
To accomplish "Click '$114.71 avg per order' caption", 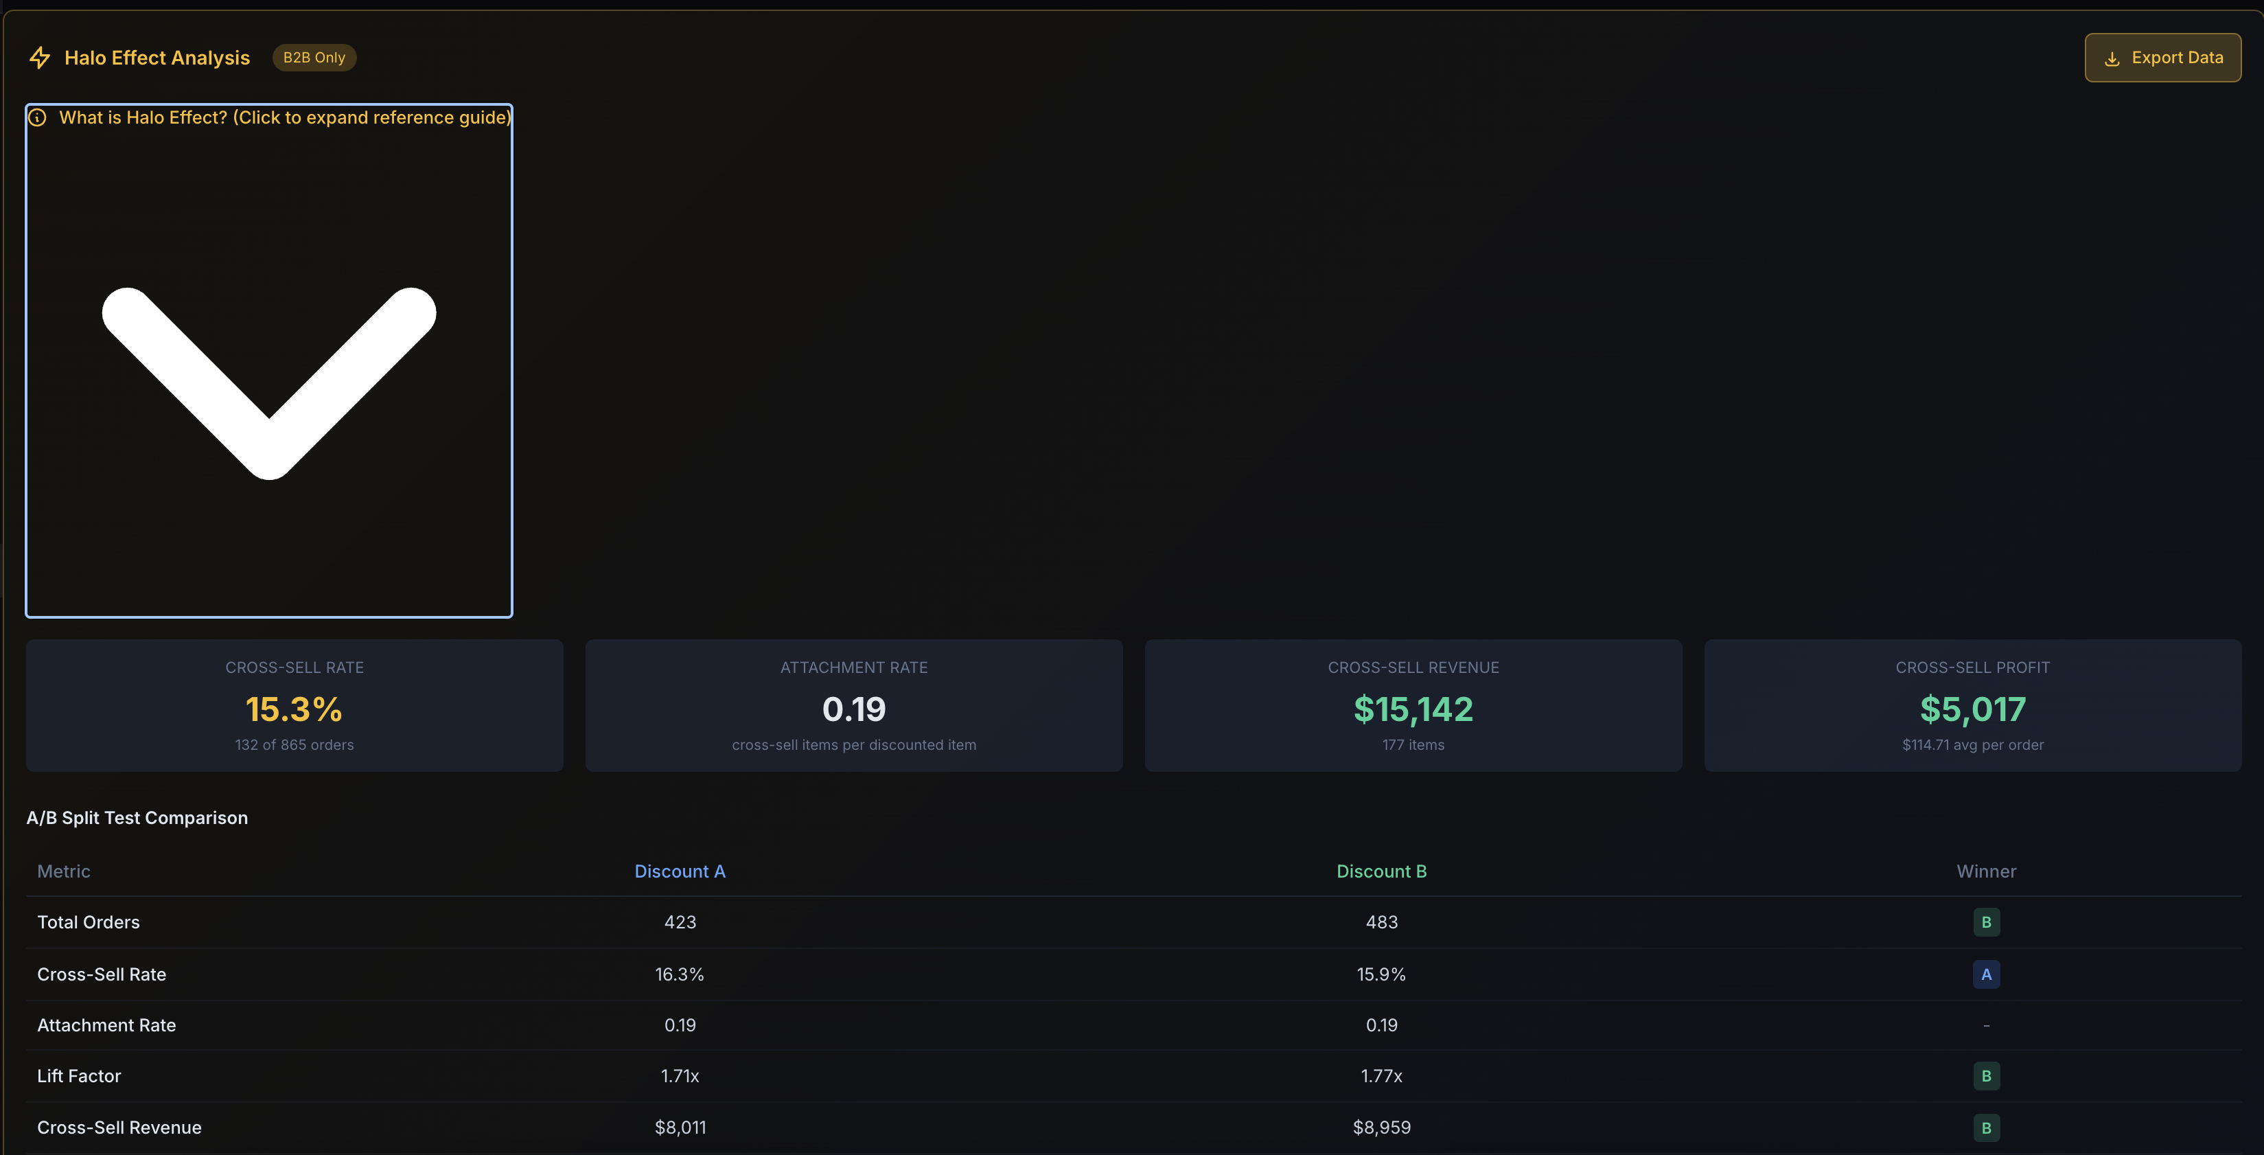I will [1972, 744].
